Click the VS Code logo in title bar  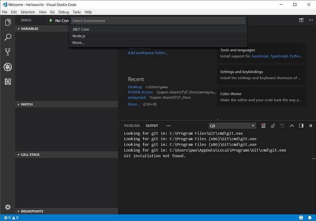point(4,4)
